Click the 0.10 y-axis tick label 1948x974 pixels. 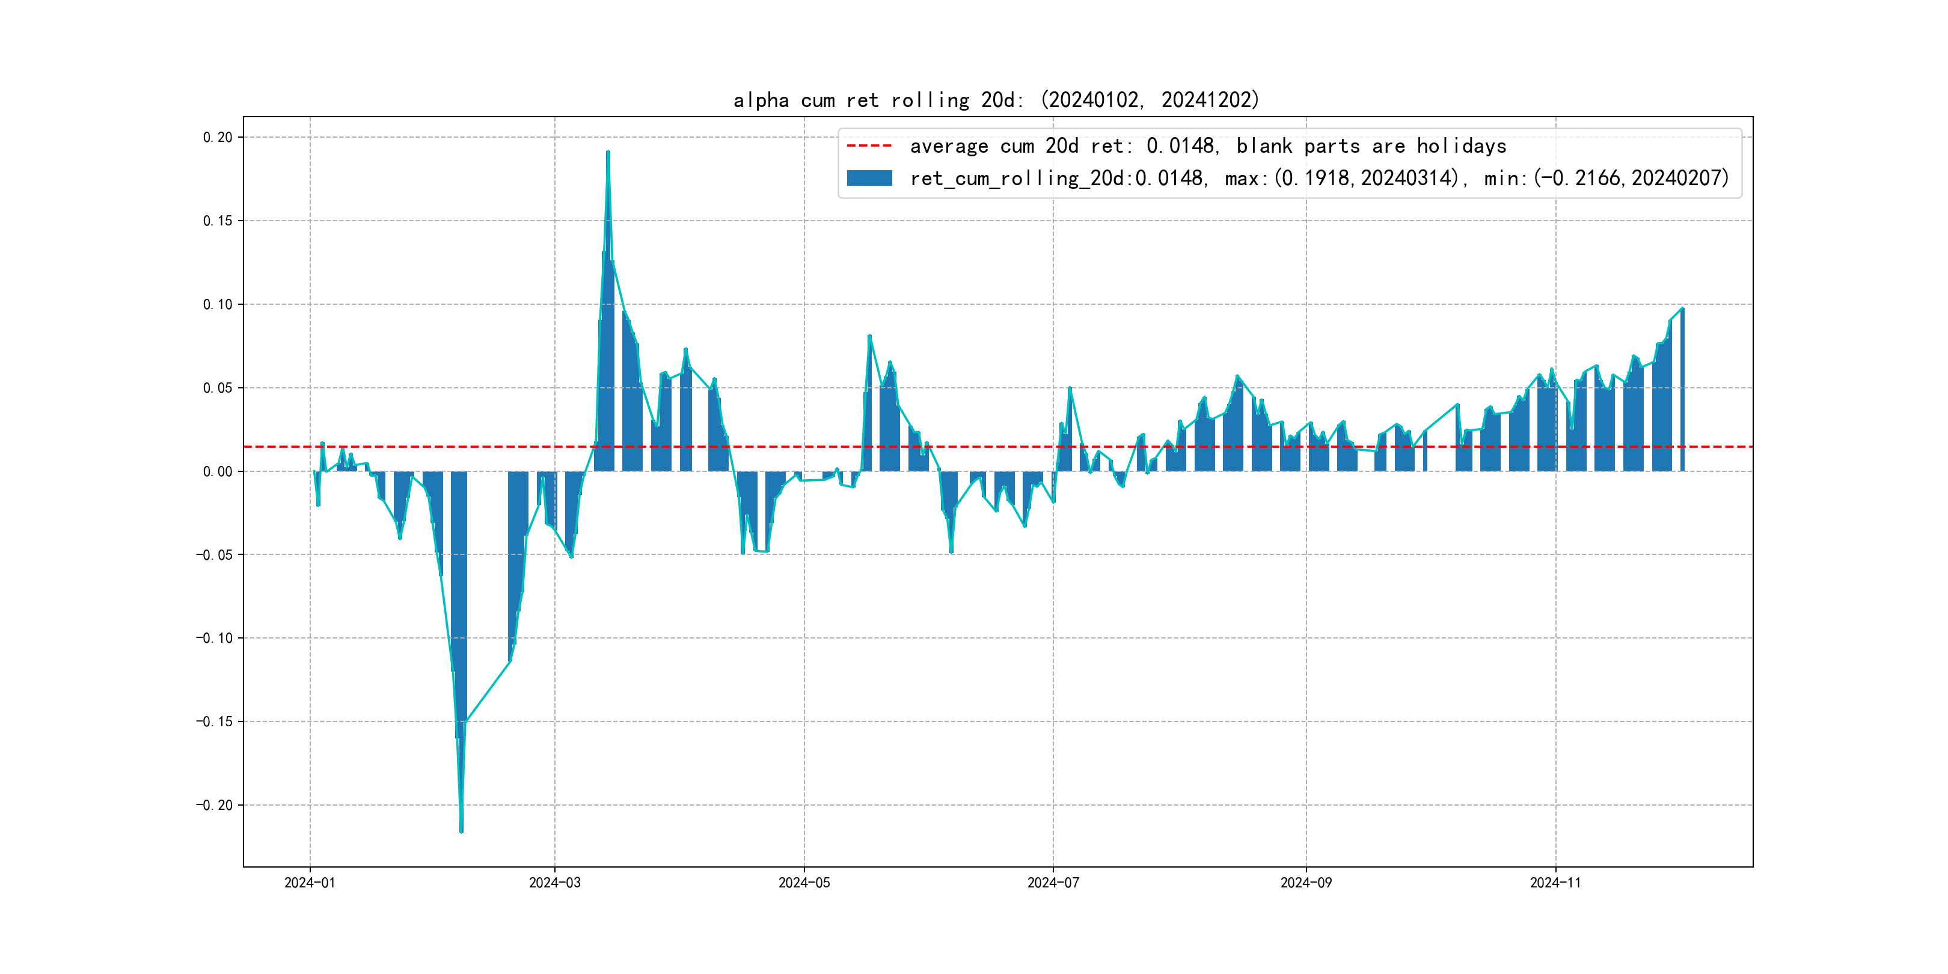tap(217, 304)
